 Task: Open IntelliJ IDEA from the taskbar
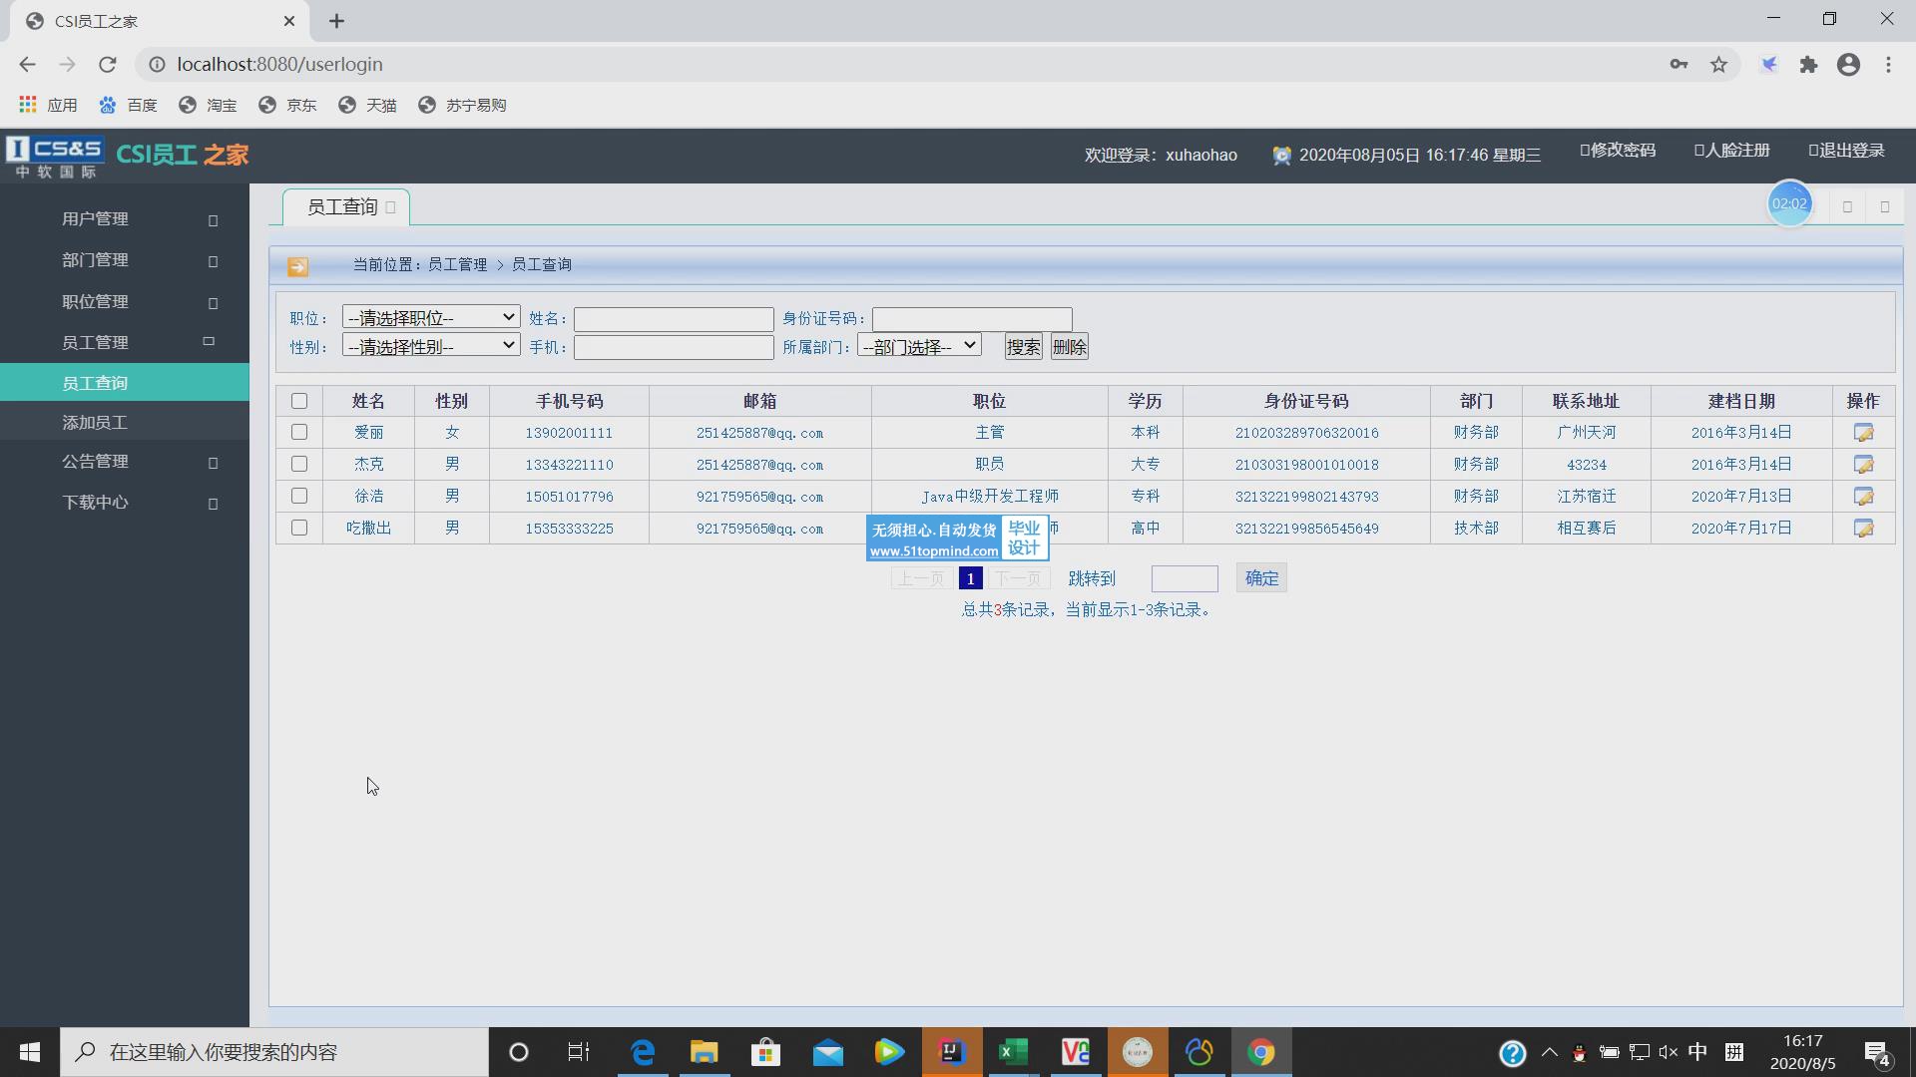(952, 1052)
